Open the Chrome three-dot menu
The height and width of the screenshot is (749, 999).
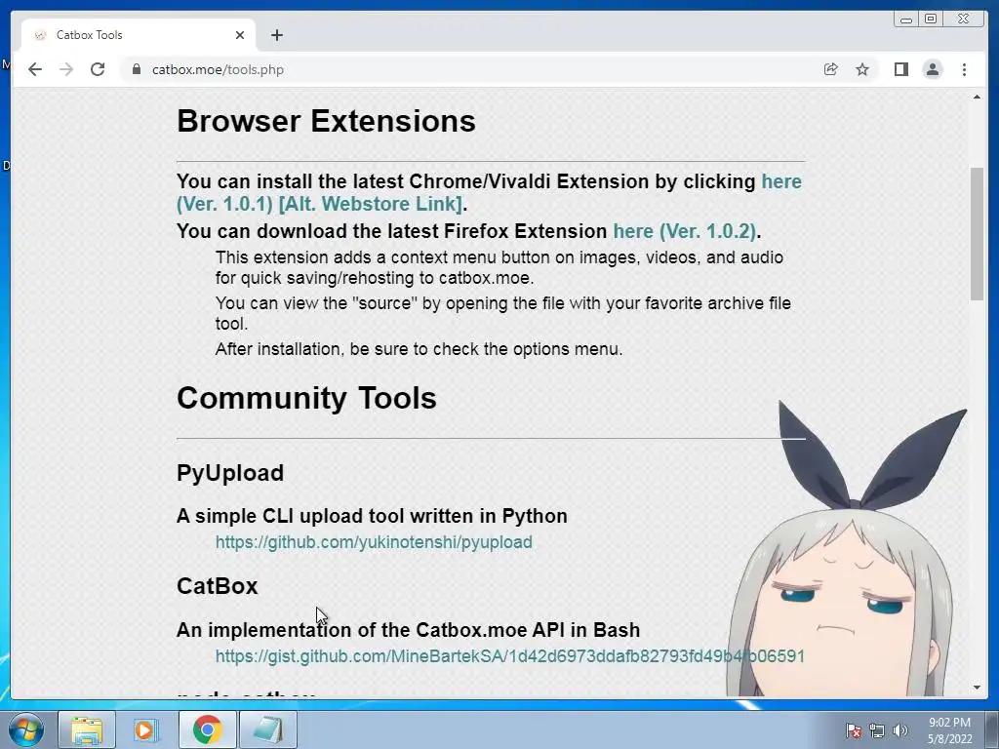pos(964,69)
